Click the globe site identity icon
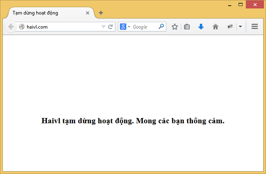This screenshot has height=174, width=266. point(22,27)
